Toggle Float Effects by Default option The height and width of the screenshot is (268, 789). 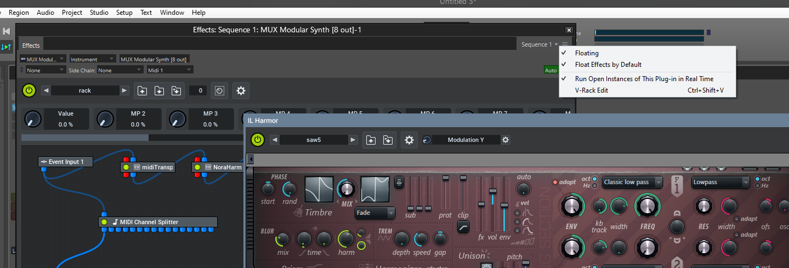point(647,64)
